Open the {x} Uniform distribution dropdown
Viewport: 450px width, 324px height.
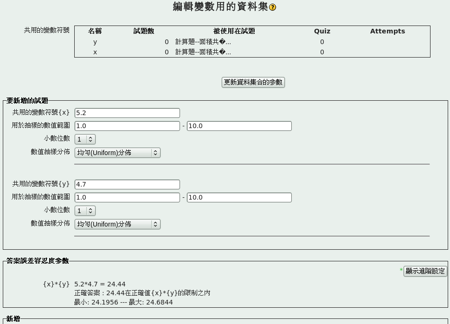click(117, 153)
